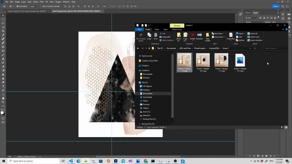Select Scene 1-design 12-Copy file

click(240, 62)
